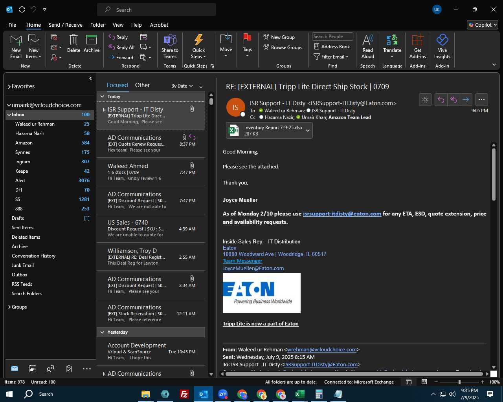
Task: Open the Quick Steps lightning icon
Action: coord(198,47)
